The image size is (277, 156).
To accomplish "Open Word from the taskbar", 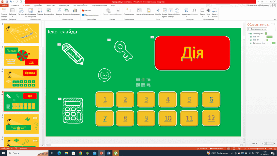I will click(109, 153).
